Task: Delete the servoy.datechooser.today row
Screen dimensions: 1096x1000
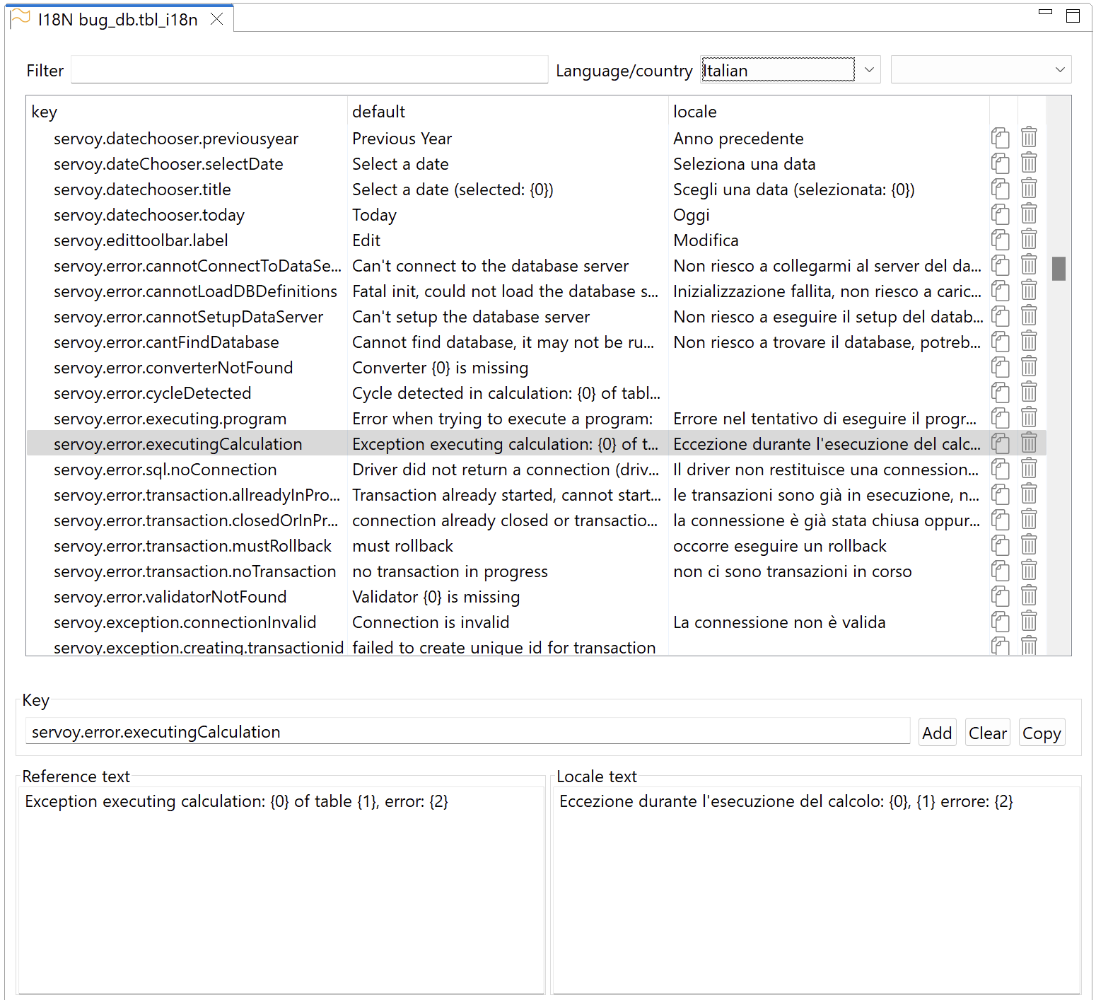Action: pos(1029,214)
